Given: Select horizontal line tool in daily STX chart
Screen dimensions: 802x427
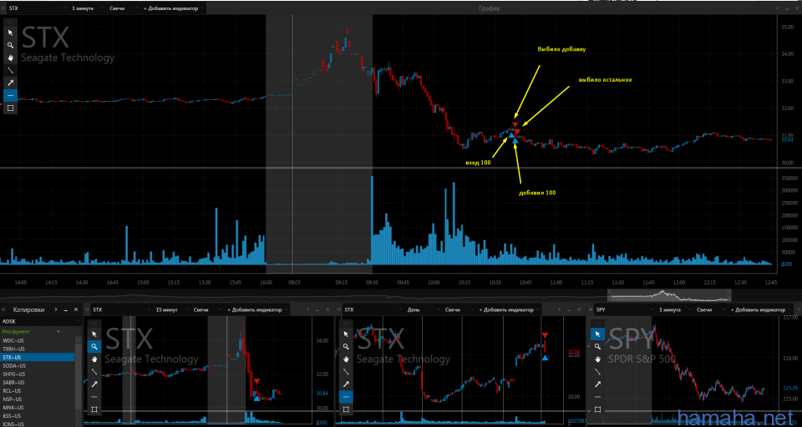Looking at the screenshot, I should (346, 396).
